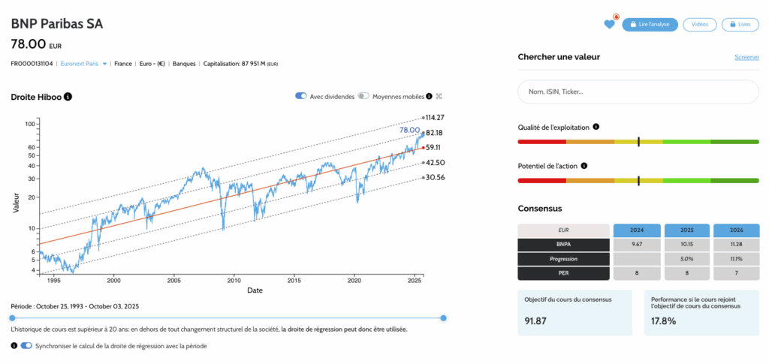Click the period slider end handle

[x=444, y=318]
